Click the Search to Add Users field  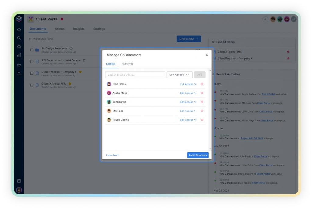(135, 75)
